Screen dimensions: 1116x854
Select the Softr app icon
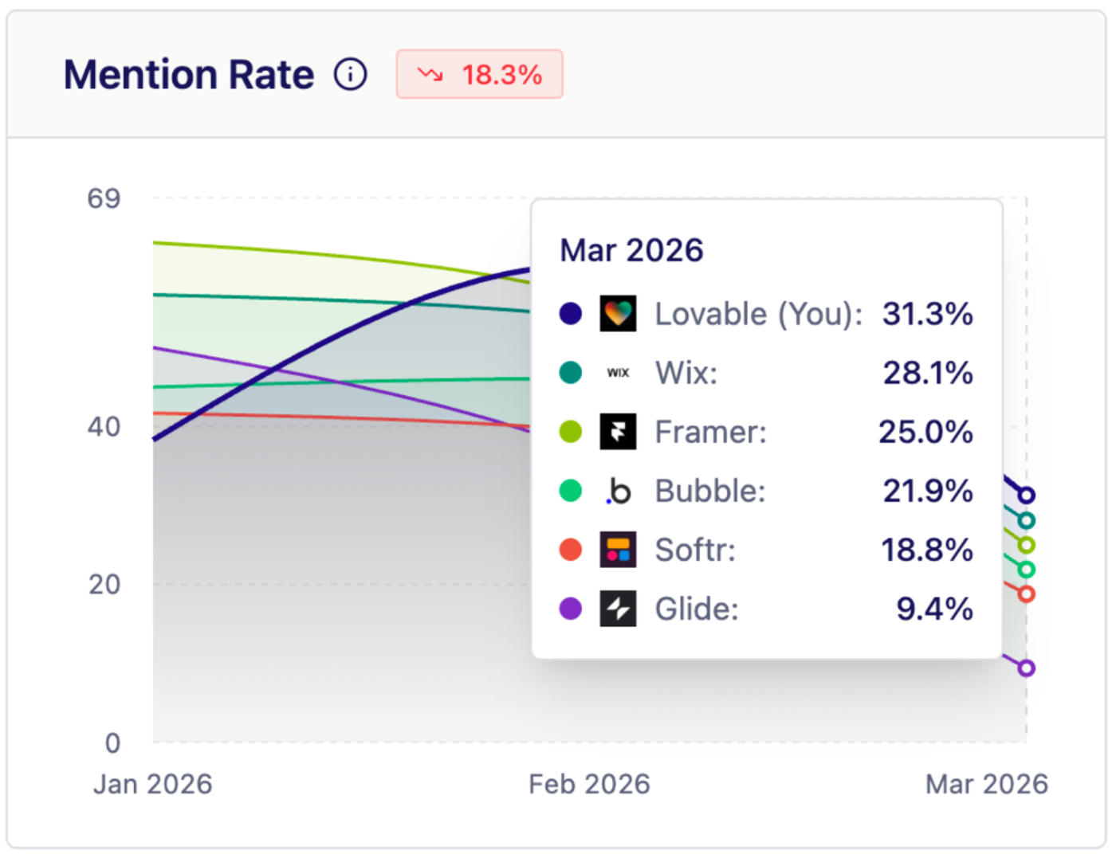[x=616, y=549]
